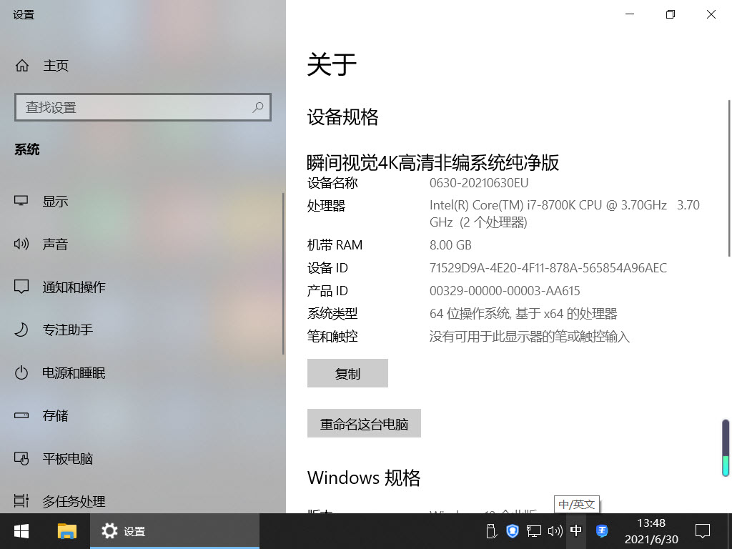Close the Settings window
Screen dimensions: 732x549
(711, 14)
